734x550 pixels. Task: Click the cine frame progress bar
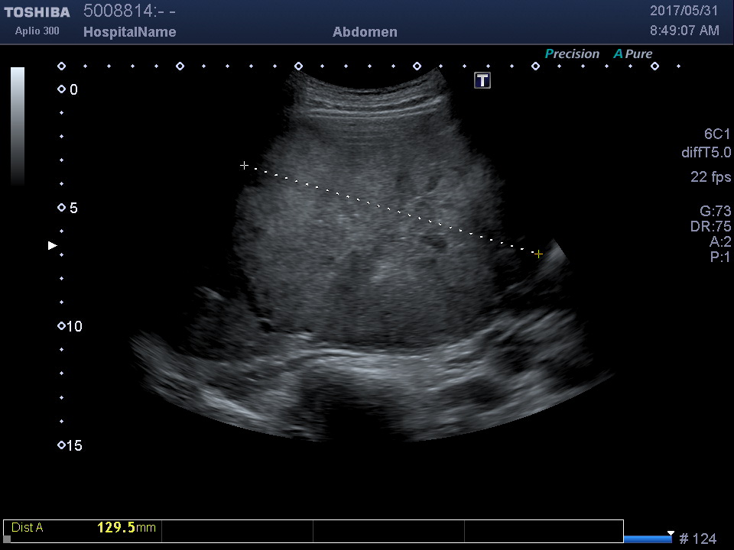(x=648, y=539)
